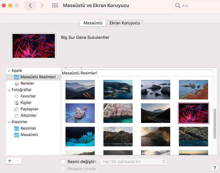This screenshot has height=173, width=220.
Task: Switch to the Ekran Koruyucu tab
Action: pos(125,23)
